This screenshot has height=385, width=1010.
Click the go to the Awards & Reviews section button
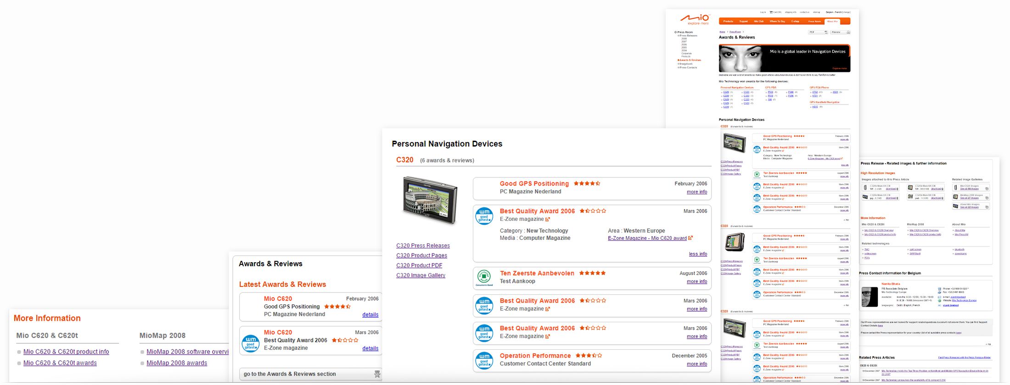(x=311, y=374)
